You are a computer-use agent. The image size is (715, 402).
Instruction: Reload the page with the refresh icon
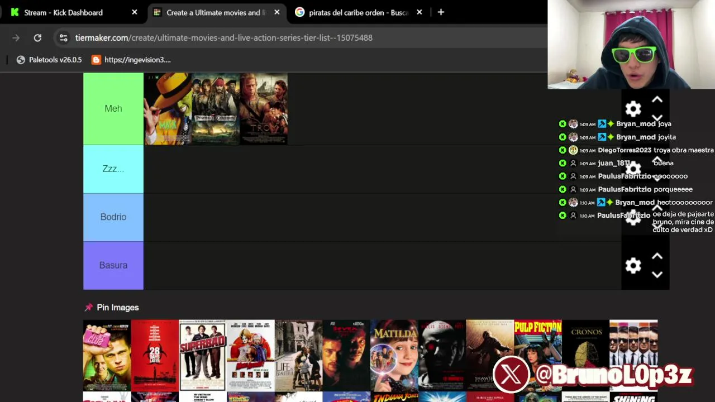[x=37, y=37]
